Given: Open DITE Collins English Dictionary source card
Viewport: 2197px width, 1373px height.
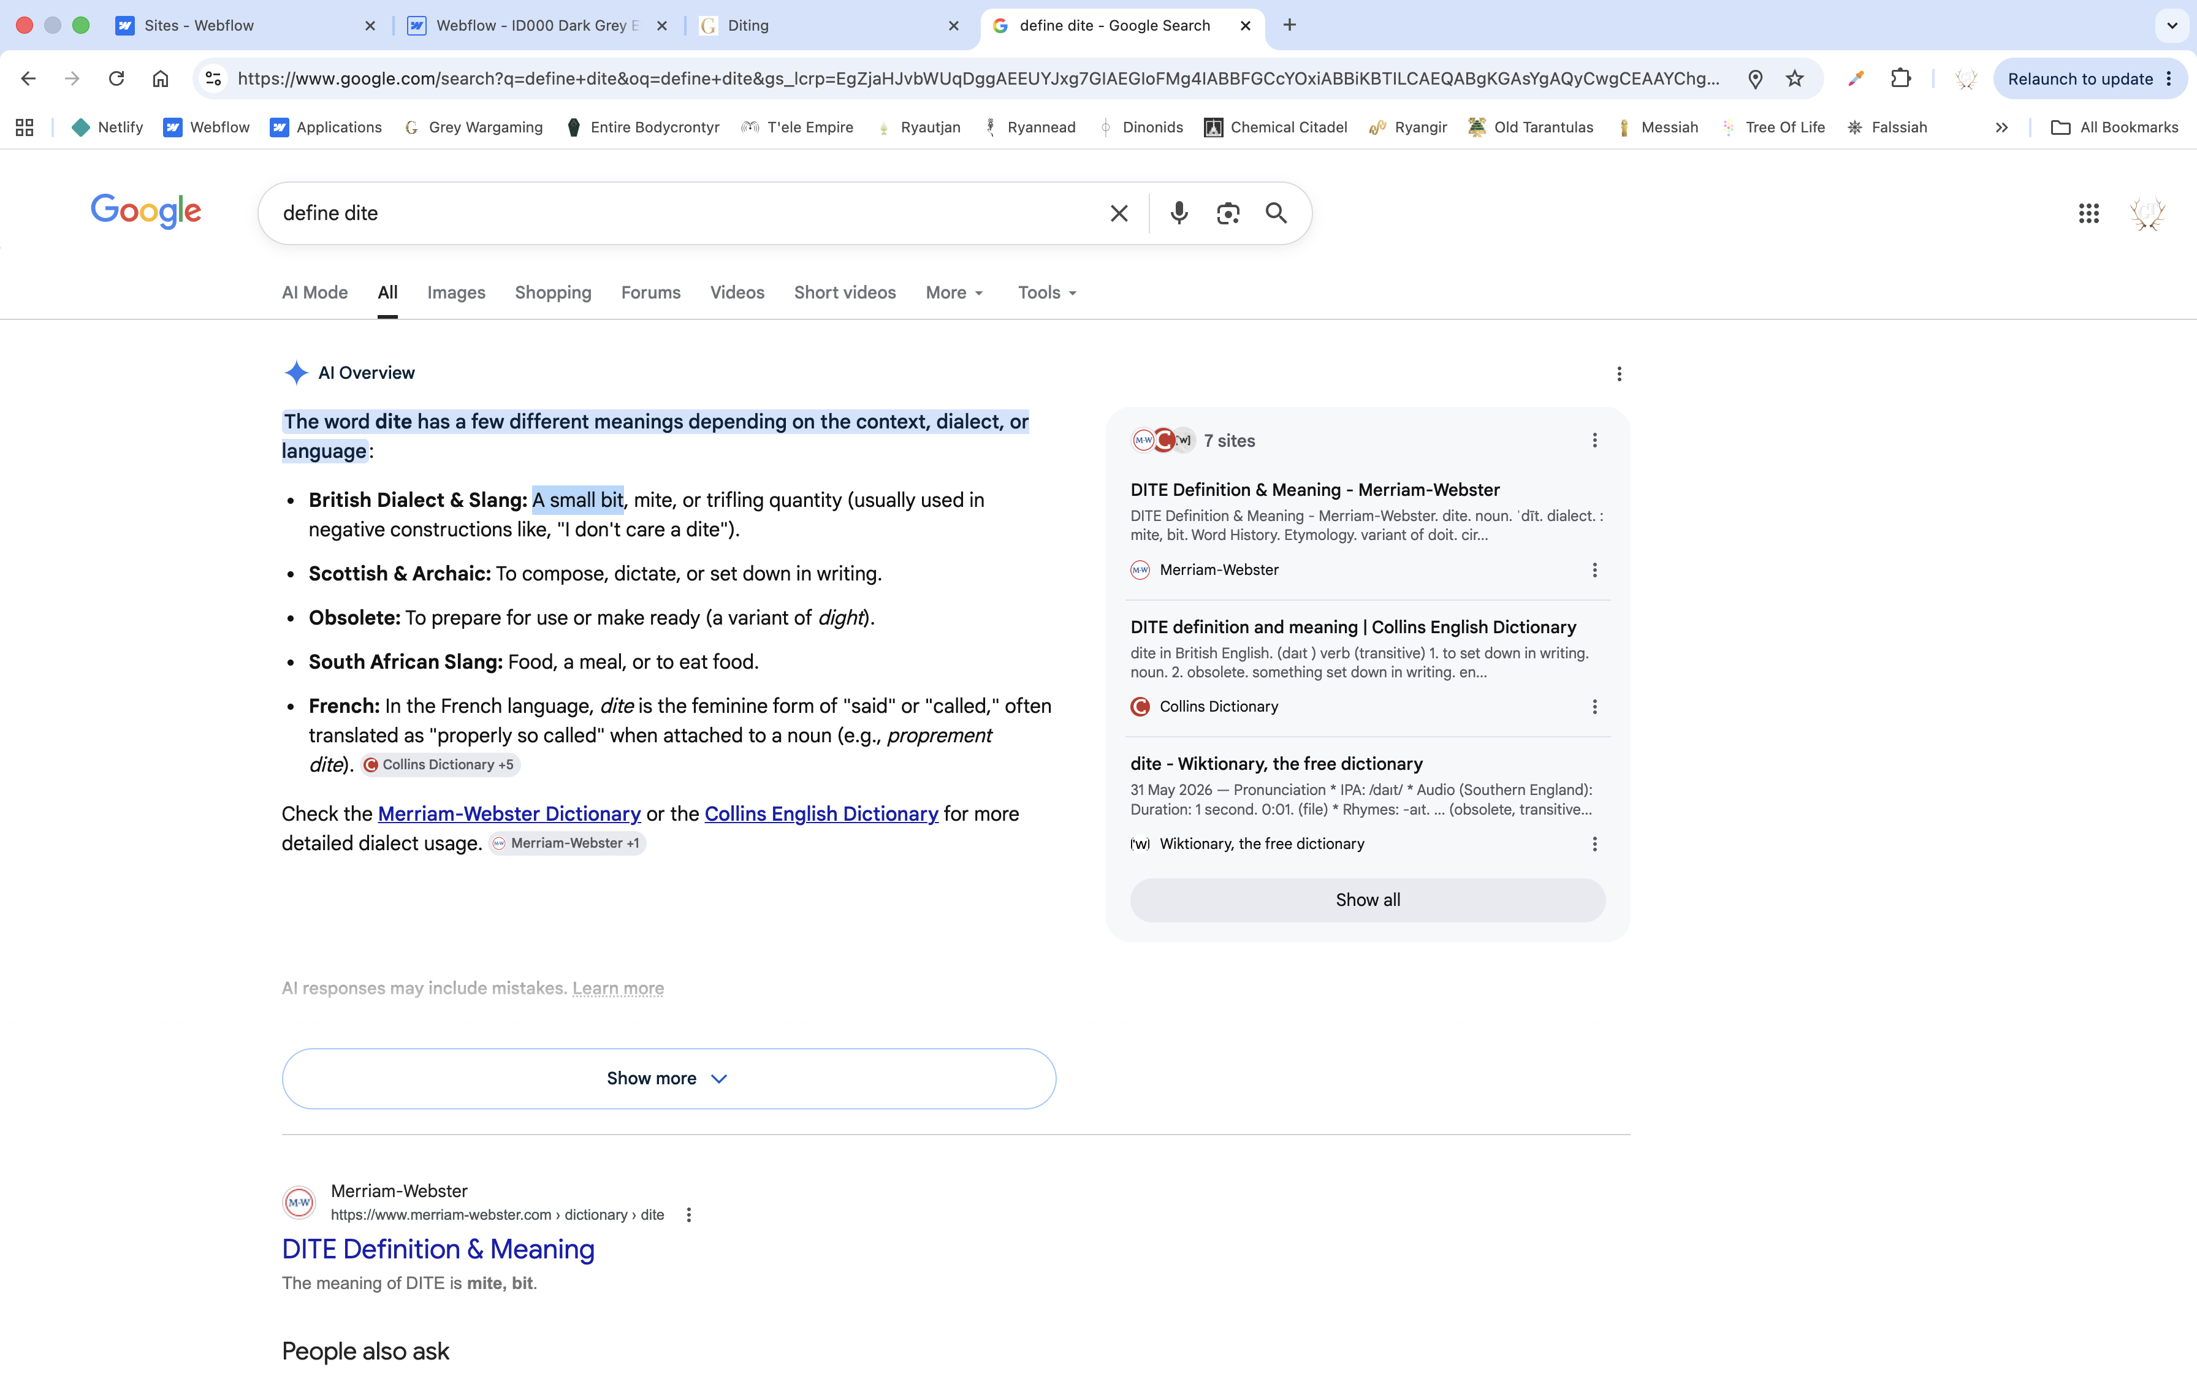Looking at the screenshot, I should coord(1353,628).
